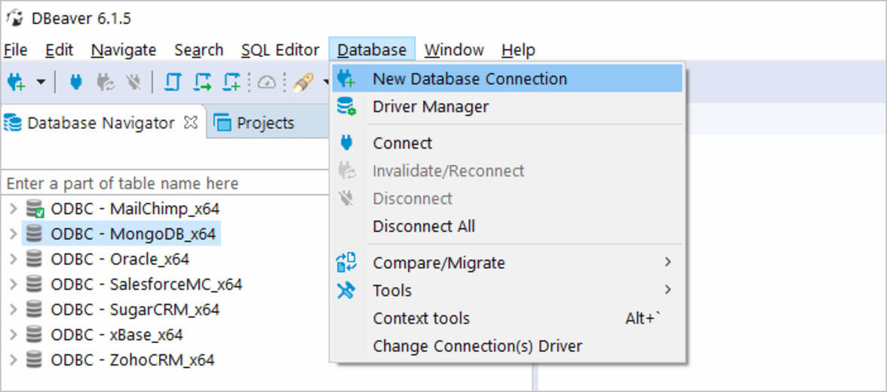Click the Open SQL Script toolbar icon
887x392 pixels.
[202, 83]
